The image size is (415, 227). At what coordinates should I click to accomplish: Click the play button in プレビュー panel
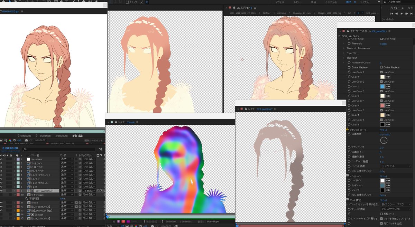coord(402,13)
